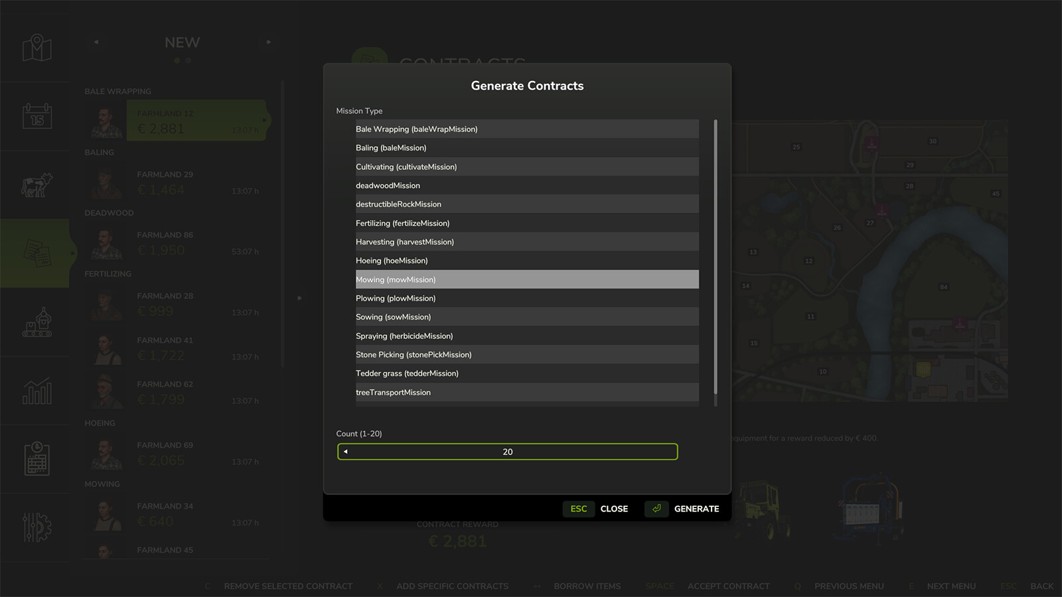Click the highlighted contracts sidebar icon
This screenshot has height=597, width=1062.
36,253
